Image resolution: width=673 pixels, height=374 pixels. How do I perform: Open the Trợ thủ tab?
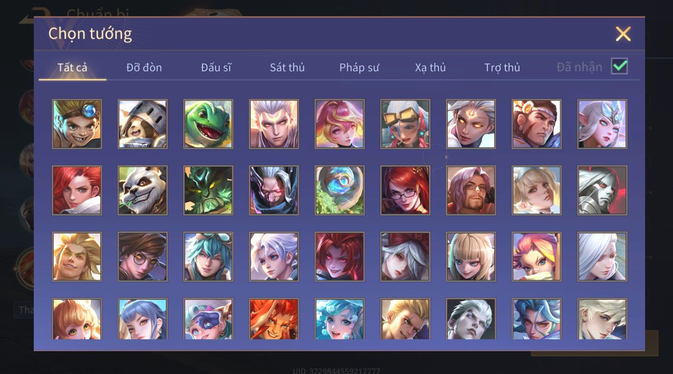pos(502,68)
